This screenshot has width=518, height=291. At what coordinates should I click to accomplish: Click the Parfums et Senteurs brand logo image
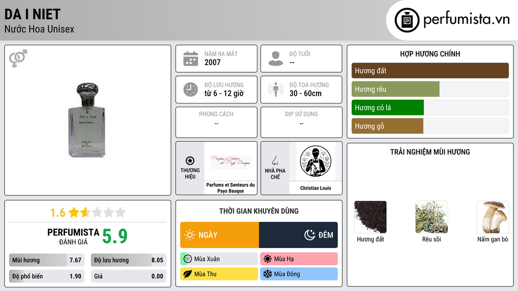click(231, 162)
